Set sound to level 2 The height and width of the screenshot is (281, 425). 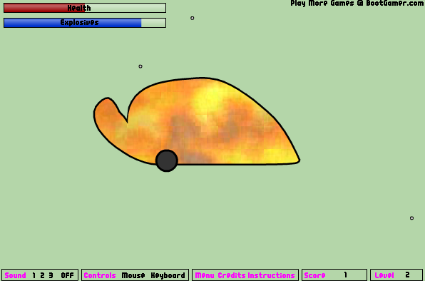point(42,275)
